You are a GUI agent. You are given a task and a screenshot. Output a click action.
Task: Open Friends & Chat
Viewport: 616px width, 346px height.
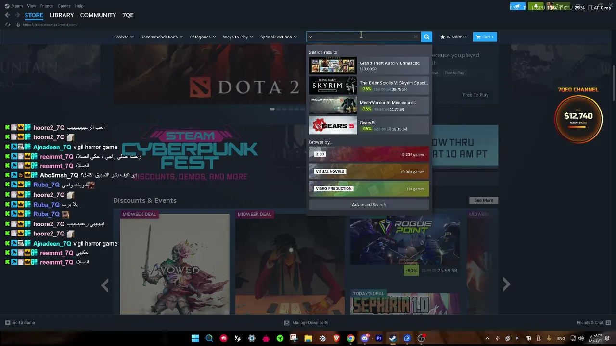594,323
